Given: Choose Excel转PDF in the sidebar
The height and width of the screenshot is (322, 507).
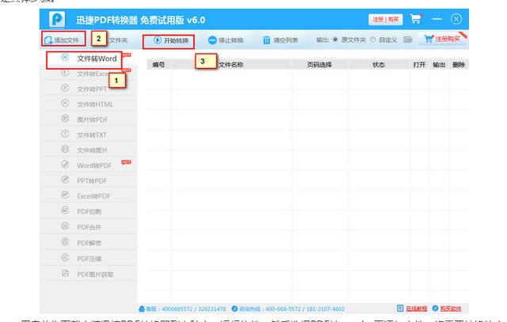Looking at the screenshot, I should pyautogui.click(x=88, y=196).
